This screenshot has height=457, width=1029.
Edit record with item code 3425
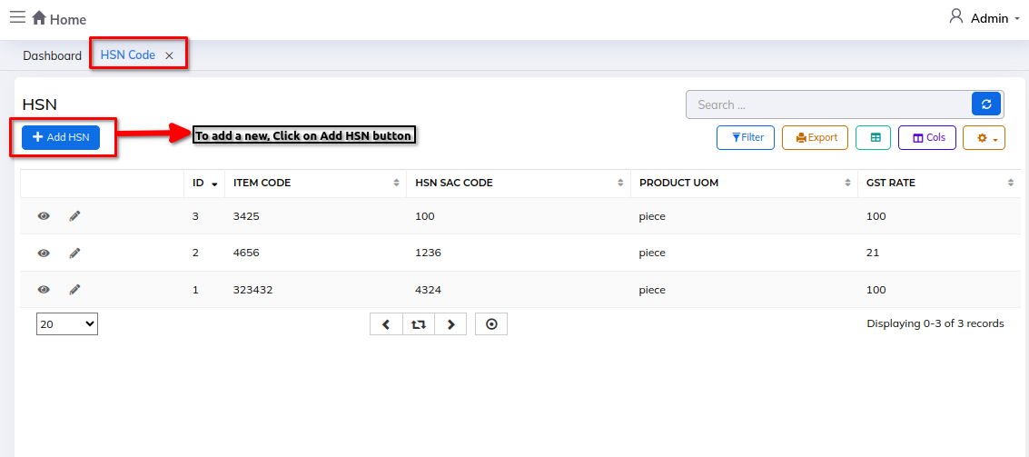click(74, 216)
